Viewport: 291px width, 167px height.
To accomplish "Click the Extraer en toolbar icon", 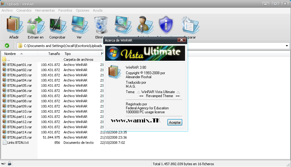I will 36,25.
